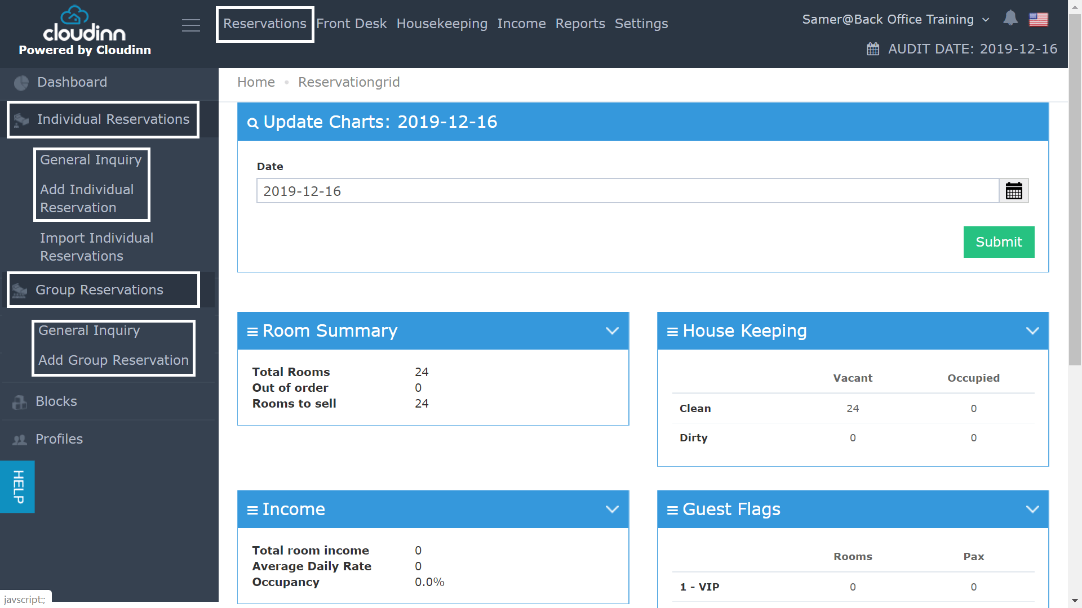This screenshot has width=1082, height=608.
Task: Open the Income top menu
Action: [521, 24]
